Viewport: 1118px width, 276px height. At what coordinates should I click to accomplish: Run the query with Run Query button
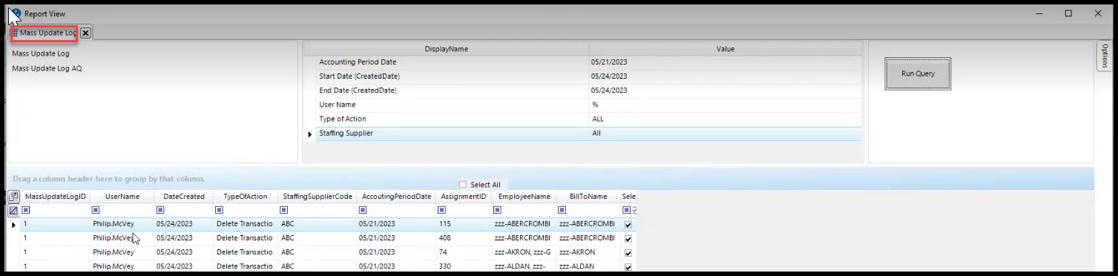pyautogui.click(x=918, y=74)
